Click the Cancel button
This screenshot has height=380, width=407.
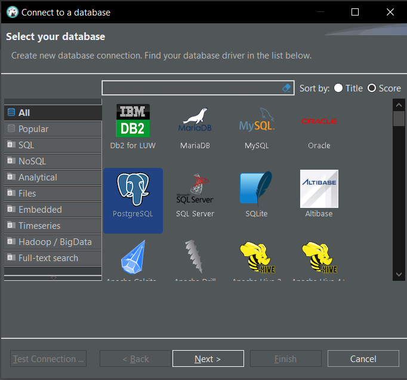[x=363, y=358]
